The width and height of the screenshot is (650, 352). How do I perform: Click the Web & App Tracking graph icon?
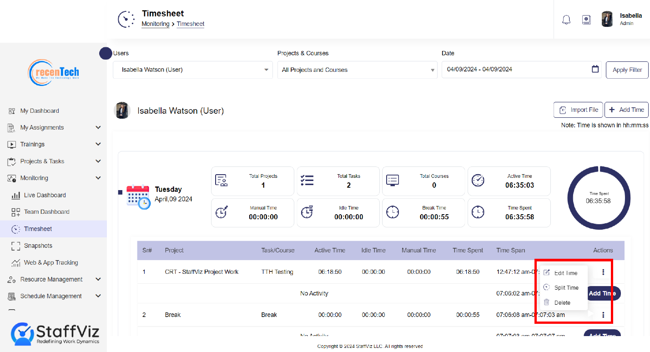16,263
